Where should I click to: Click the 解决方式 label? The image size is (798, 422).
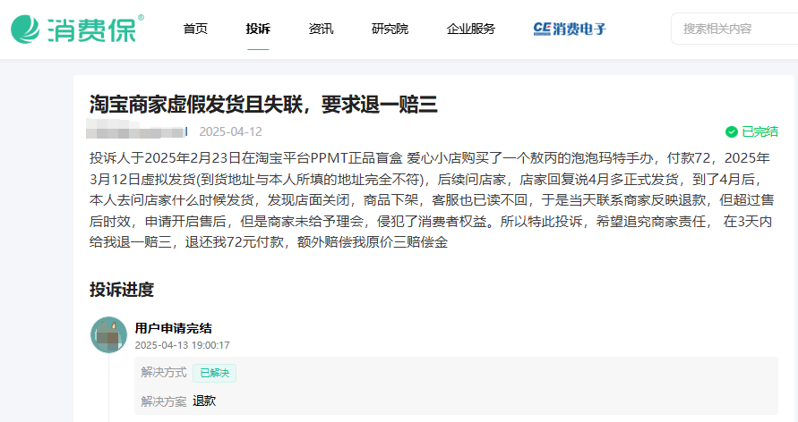(x=164, y=373)
